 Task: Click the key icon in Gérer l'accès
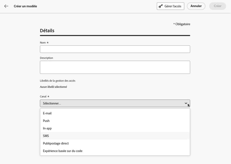(161, 6)
